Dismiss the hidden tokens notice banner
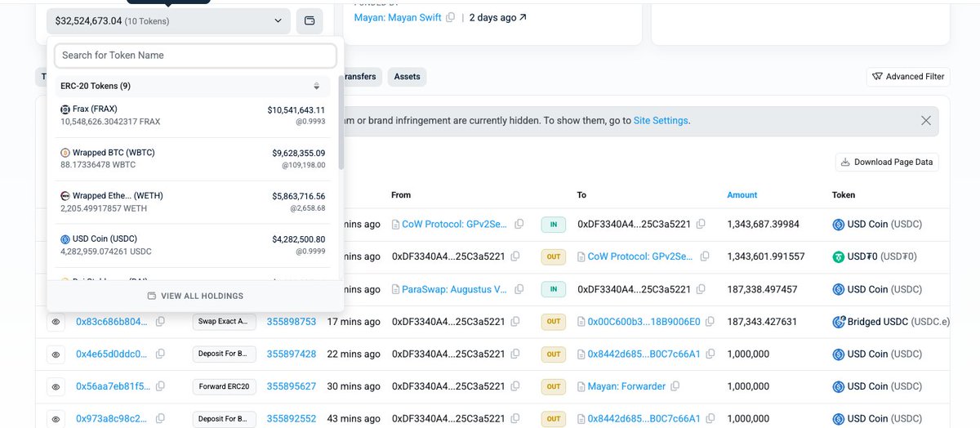The height and width of the screenshot is (428, 980). tap(925, 120)
